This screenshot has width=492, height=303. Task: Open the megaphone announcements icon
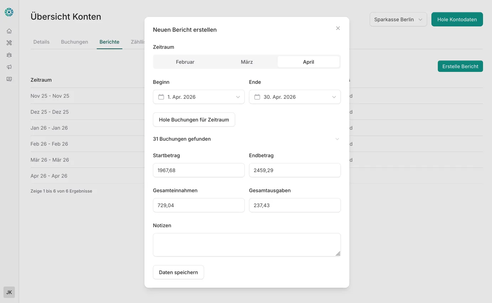point(9,67)
